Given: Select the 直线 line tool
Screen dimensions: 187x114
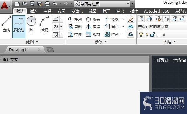Looking at the screenshot, I should click(x=6, y=24).
